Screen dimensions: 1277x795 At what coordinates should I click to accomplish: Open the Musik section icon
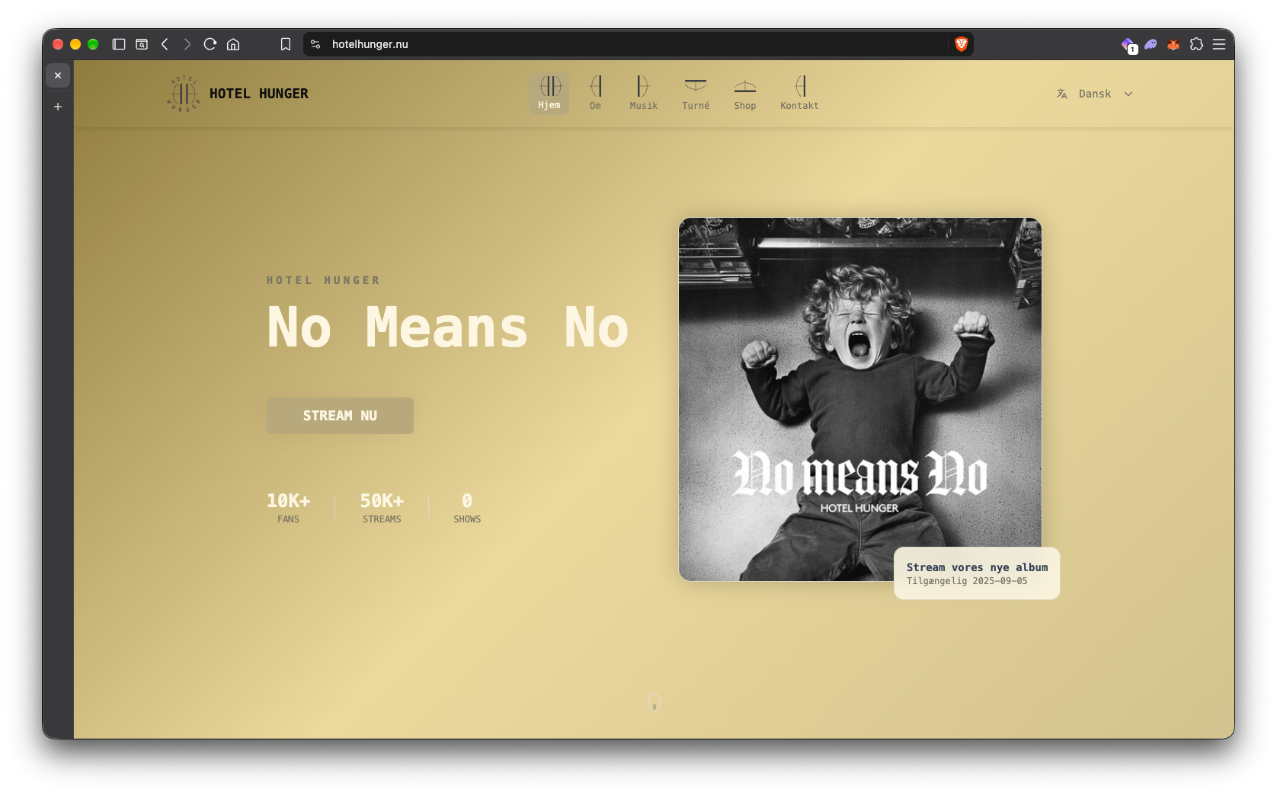(642, 86)
